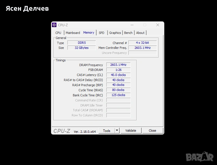Screen dimensions: 217x165
Task: Click the DRAM Frequency value field
Action: [118, 65]
